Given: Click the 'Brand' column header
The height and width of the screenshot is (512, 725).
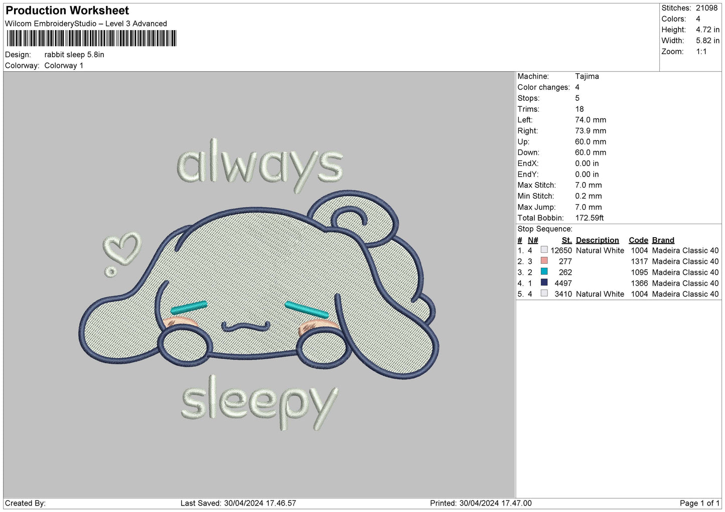Looking at the screenshot, I should pyautogui.click(x=663, y=240).
